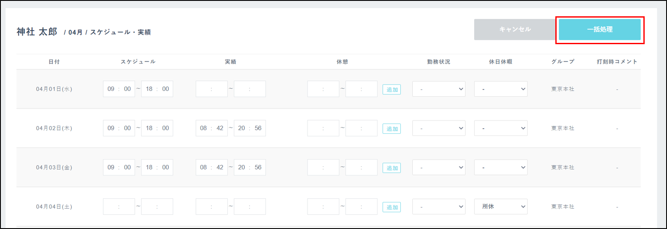
Task: Open 勤務状況 dropdown for 04月04日
Action: tap(439, 206)
